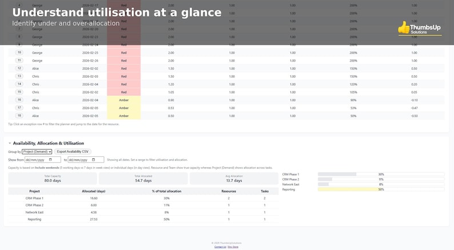Click the Red status cell in row 13
Image resolution: width=454 pixels, height=250 pixels.
[x=124, y=76]
